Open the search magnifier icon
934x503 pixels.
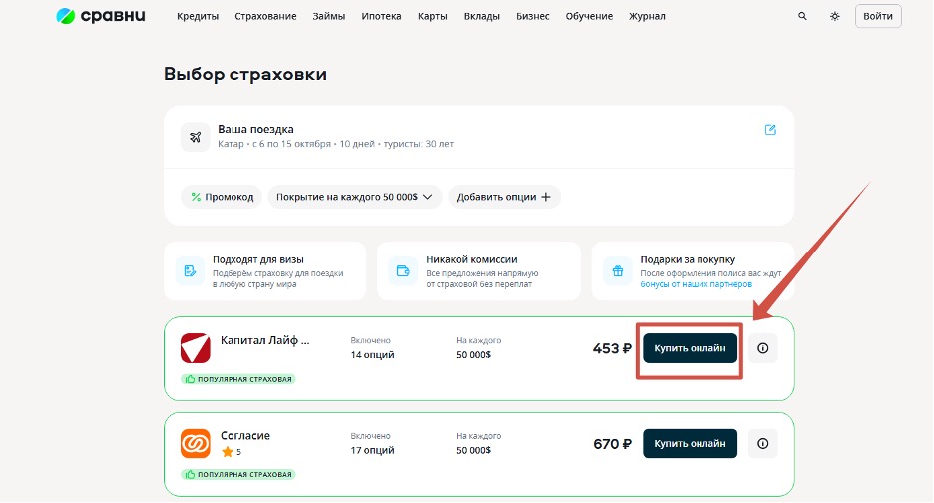tap(802, 16)
